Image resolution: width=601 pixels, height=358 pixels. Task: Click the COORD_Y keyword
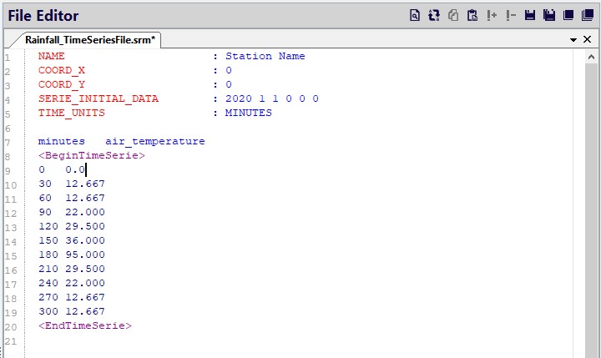[x=61, y=84]
